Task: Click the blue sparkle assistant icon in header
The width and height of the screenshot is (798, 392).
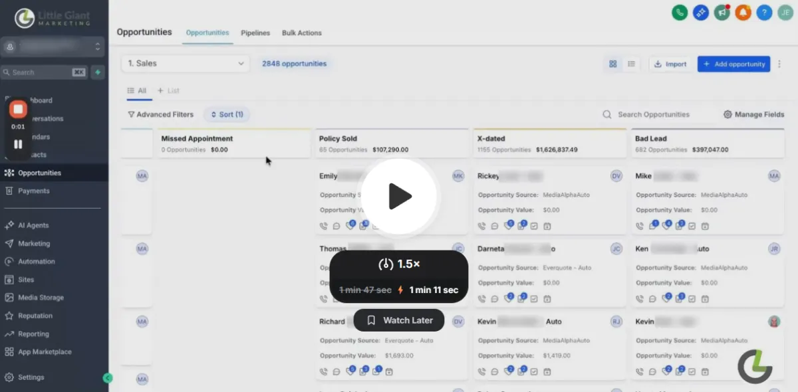Action: [700, 12]
